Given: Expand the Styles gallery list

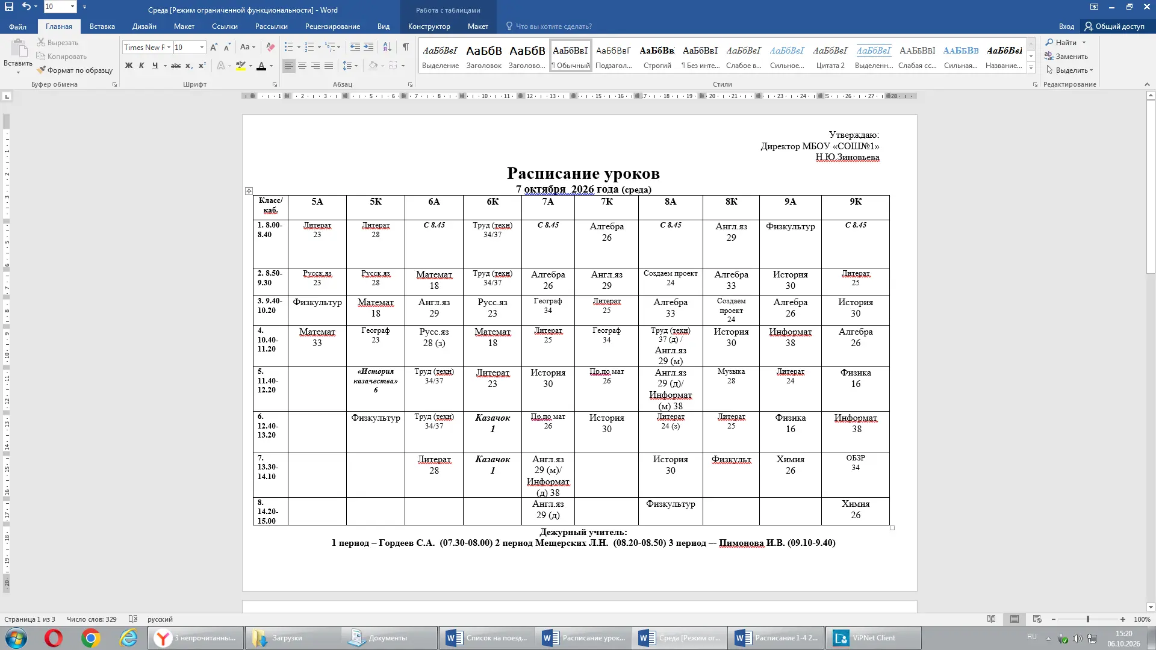Looking at the screenshot, I should tap(1031, 69).
